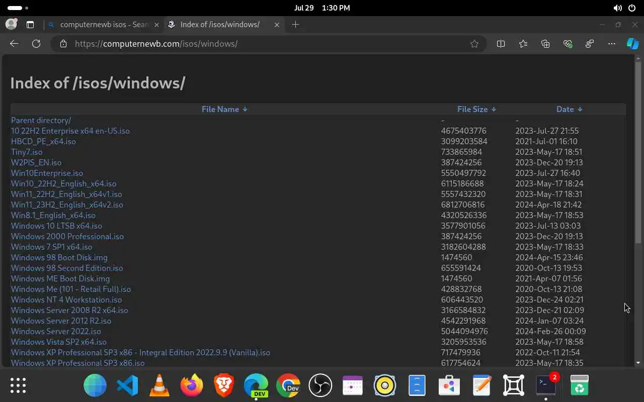This screenshot has height=402, width=644.
Task: Open the power icon in the top bar
Action: pyautogui.click(x=632, y=8)
